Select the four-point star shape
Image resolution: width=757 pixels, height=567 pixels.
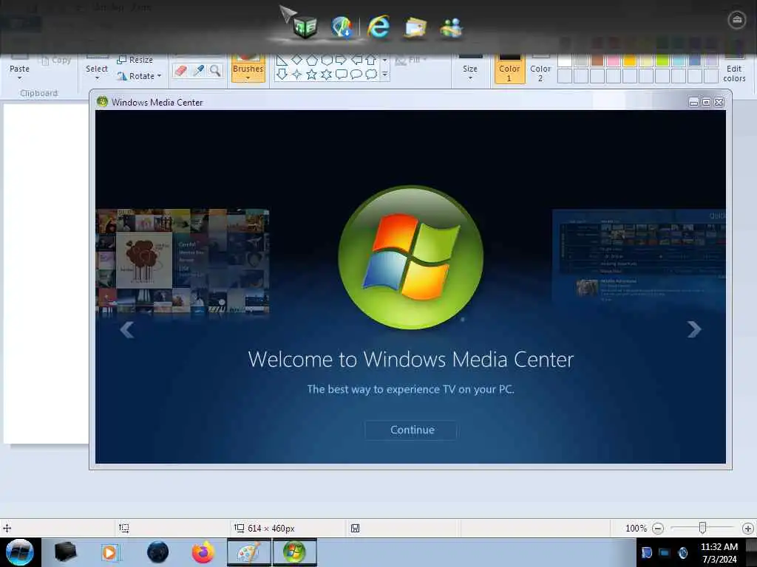[x=297, y=75]
